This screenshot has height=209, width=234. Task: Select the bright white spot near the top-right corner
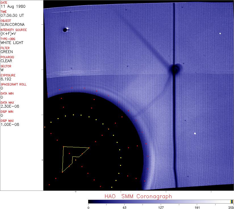(x=220, y=34)
